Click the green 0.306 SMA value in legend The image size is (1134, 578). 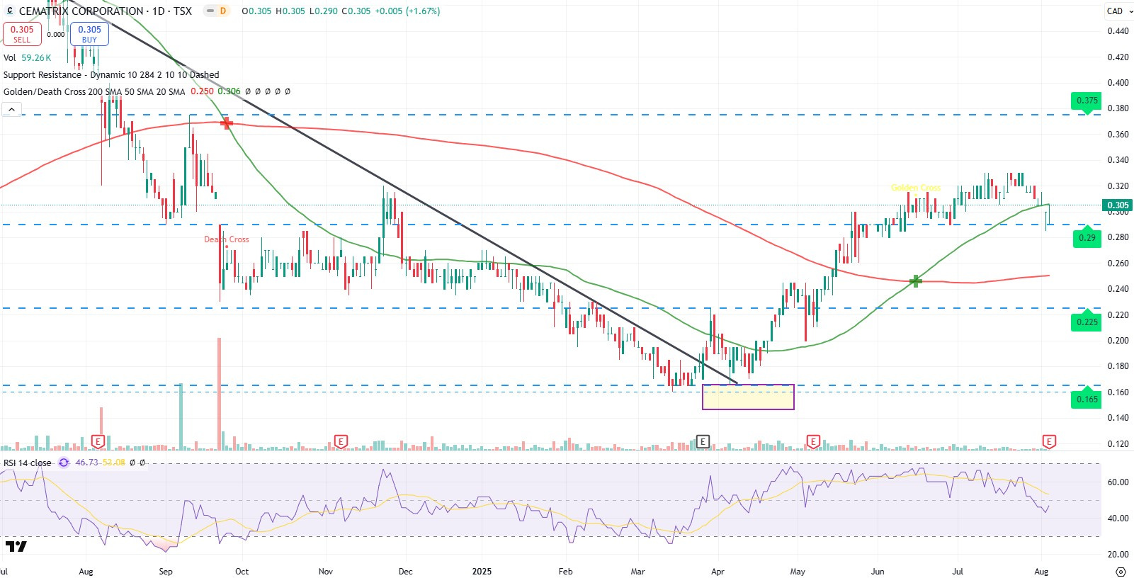tap(229, 91)
